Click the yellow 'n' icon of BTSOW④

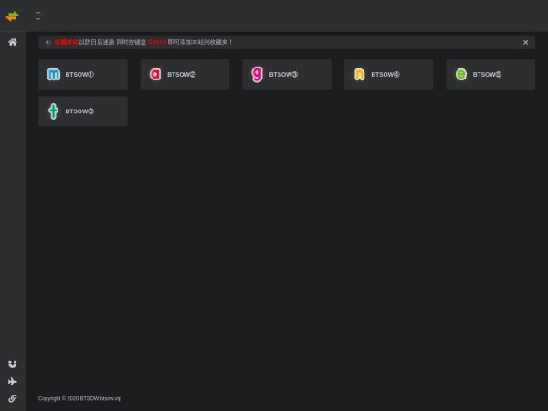click(x=359, y=75)
